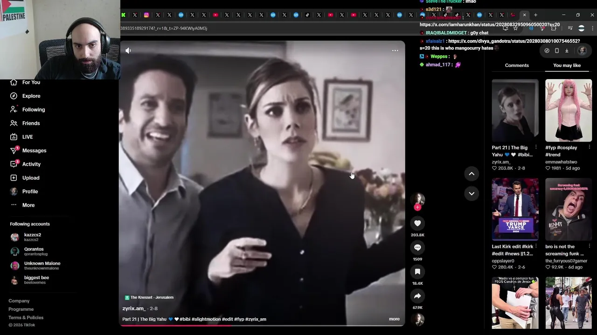Viewport: 597px width, 335px height.
Task: Switch to the Instagram browser tab
Action: click(146, 15)
